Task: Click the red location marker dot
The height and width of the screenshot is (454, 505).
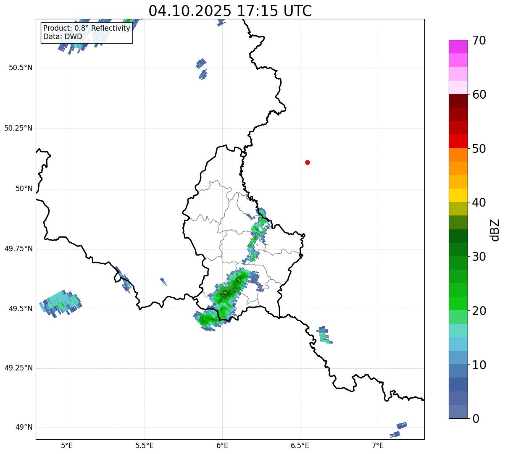Action: click(308, 162)
